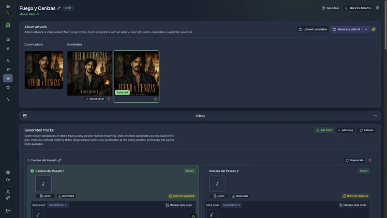Refresh the generated tracks
387x218 pixels.
(x=366, y=130)
